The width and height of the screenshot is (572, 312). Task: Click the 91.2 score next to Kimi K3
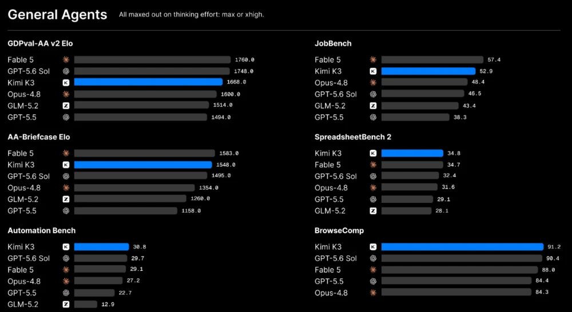click(554, 247)
